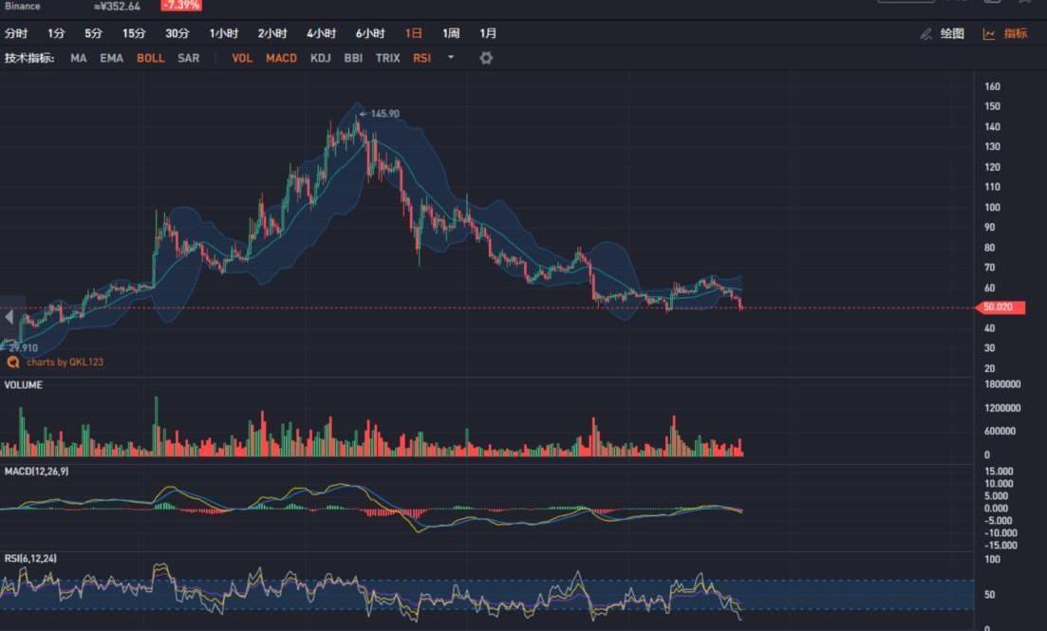Enable the MA indicator

78,58
